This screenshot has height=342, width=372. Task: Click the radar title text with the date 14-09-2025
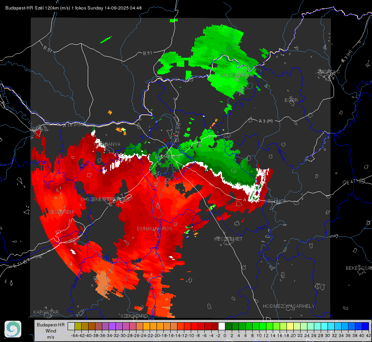click(74, 8)
